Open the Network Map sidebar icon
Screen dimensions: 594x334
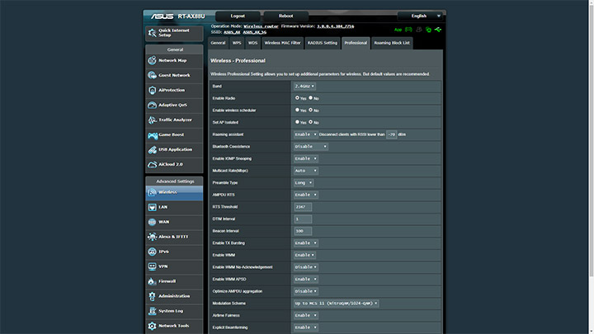tap(153, 60)
